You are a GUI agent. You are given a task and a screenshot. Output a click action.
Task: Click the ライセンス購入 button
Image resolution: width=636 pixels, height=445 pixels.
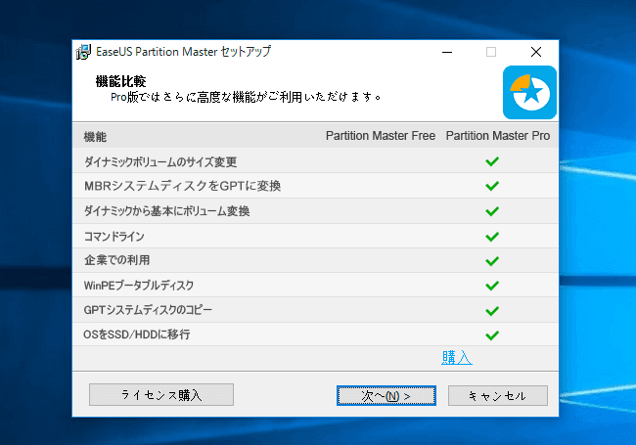[x=161, y=394]
